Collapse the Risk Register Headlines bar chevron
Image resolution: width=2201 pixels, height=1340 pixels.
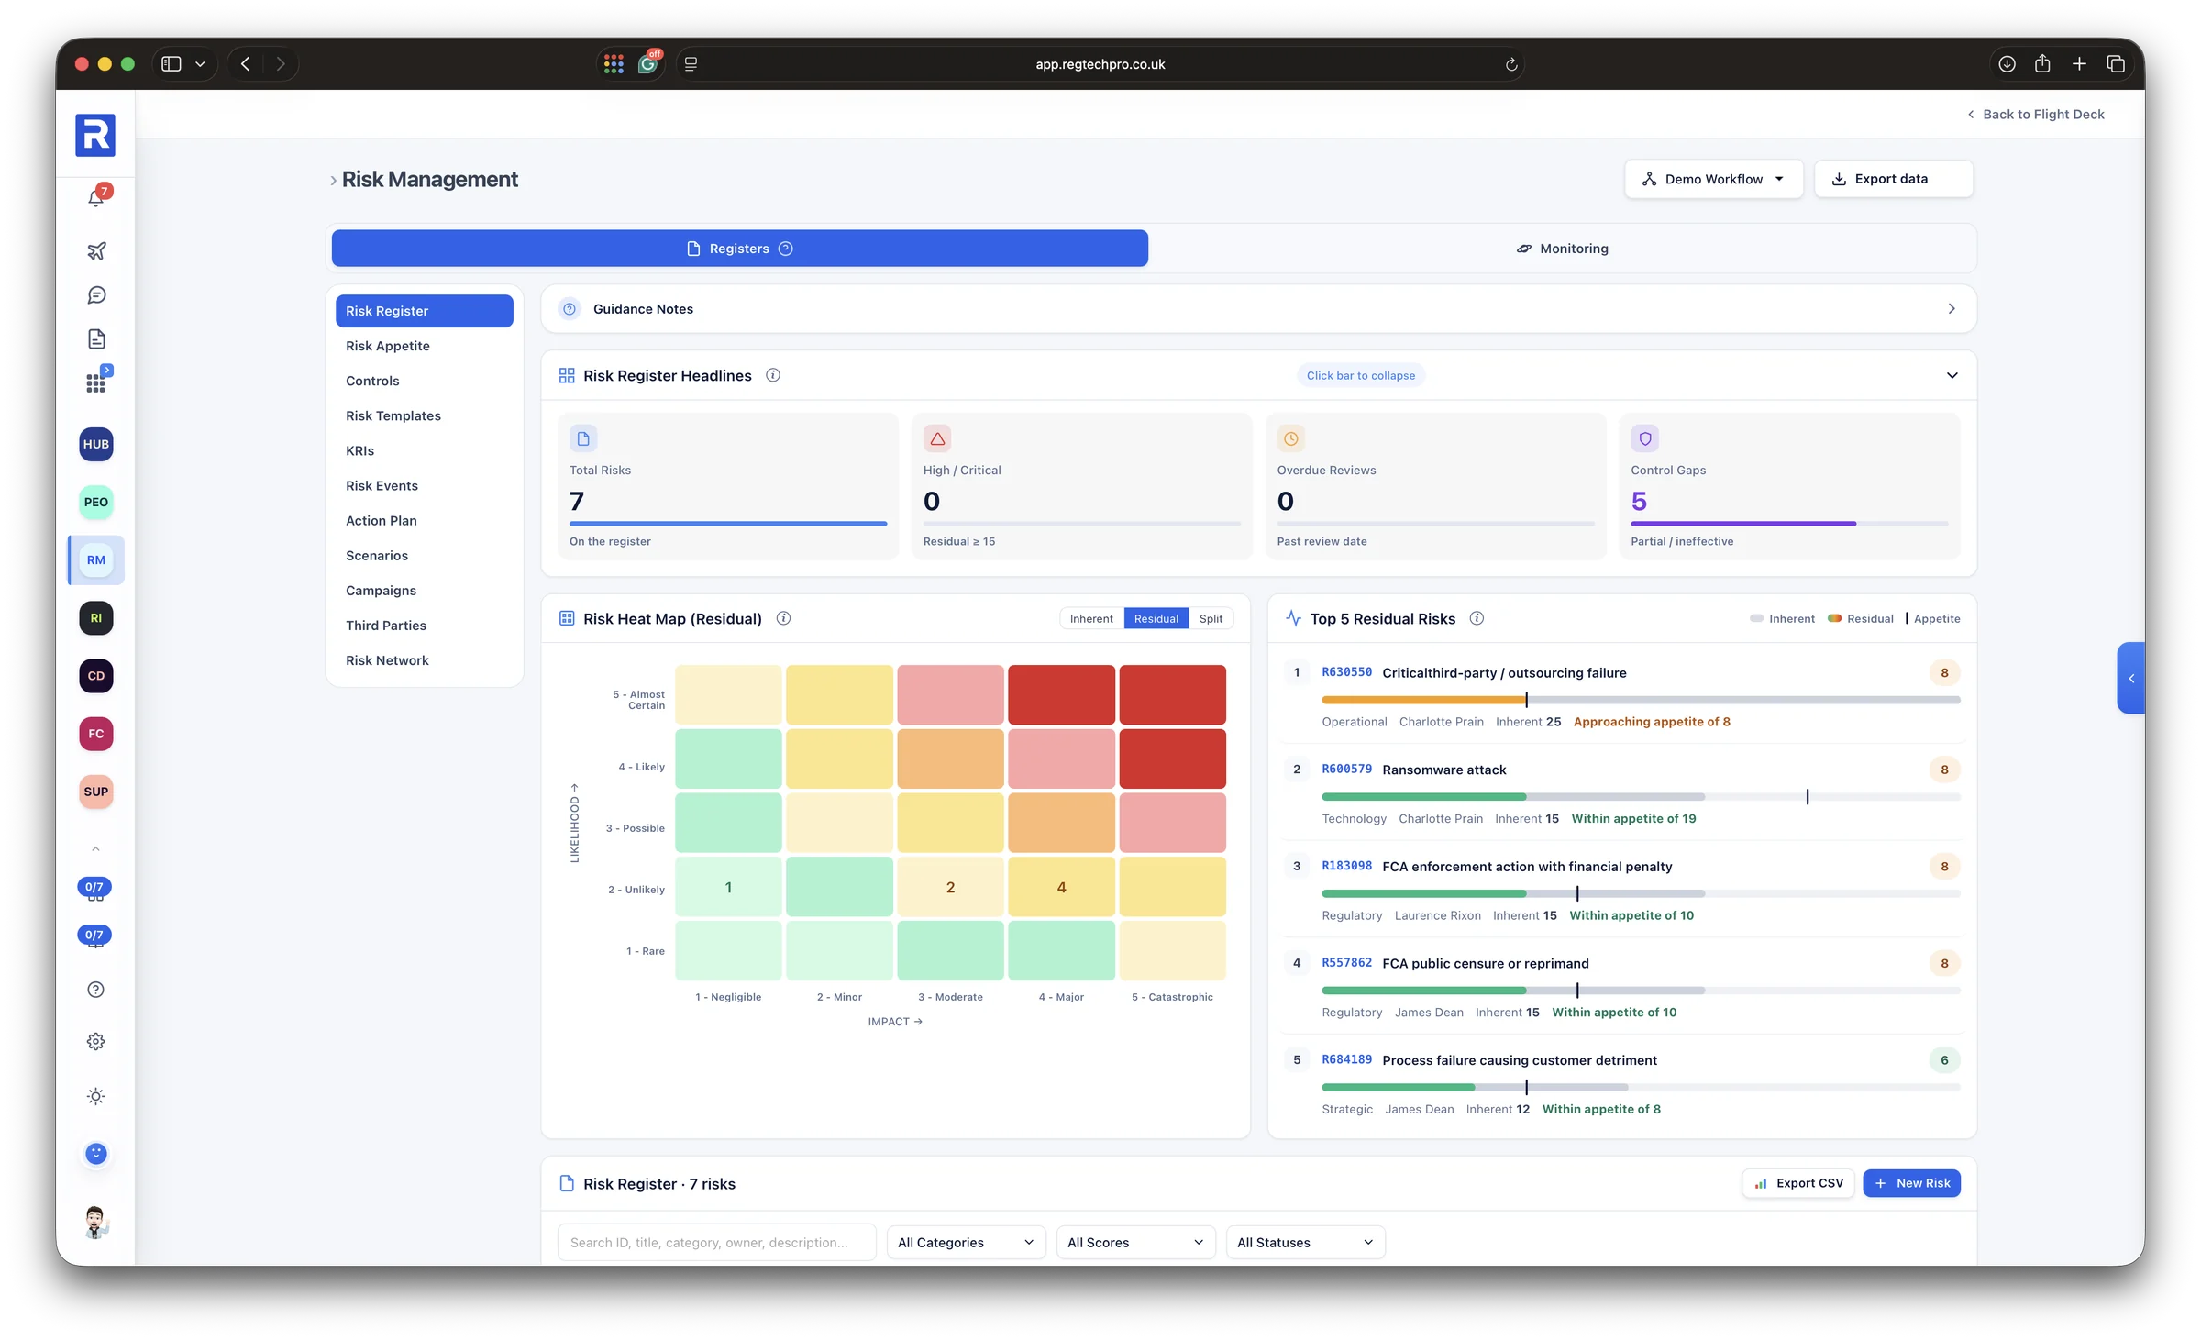pos(1952,375)
